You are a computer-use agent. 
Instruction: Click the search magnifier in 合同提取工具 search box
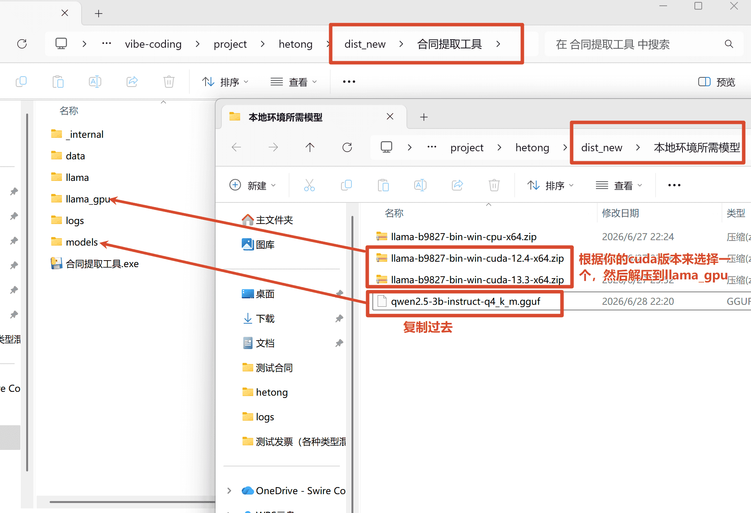pos(729,44)
